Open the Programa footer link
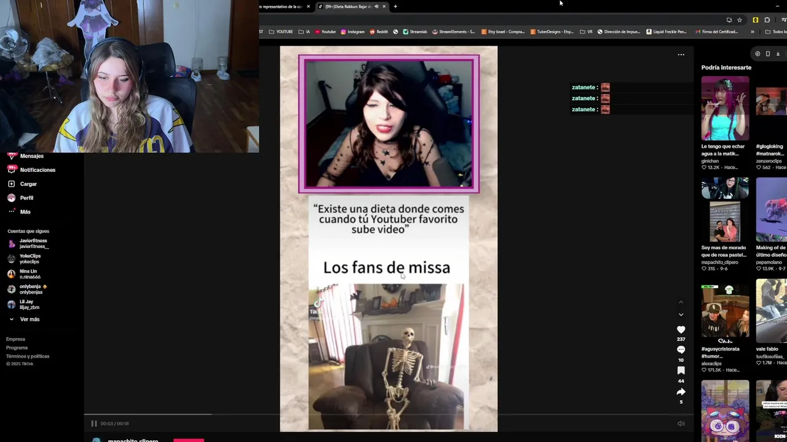This screenshot has width=787, height=442. tap(17, 347)
